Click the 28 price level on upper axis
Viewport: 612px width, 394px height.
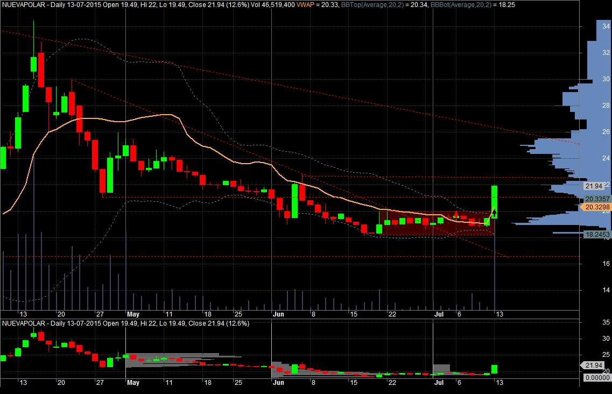[606, 105]
